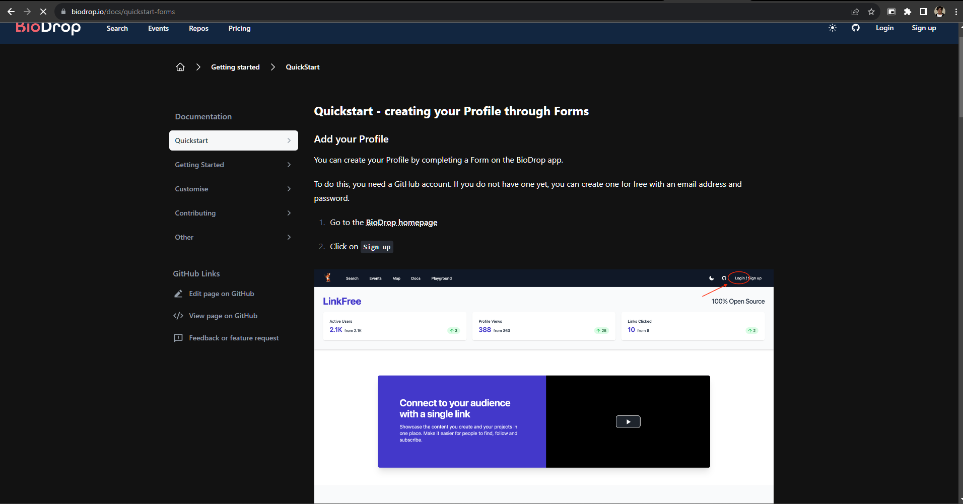Click the GitHub icon in the navbar
Image resolution: width=963 pixels, height=504 pixels.
(x=856, y=28)
